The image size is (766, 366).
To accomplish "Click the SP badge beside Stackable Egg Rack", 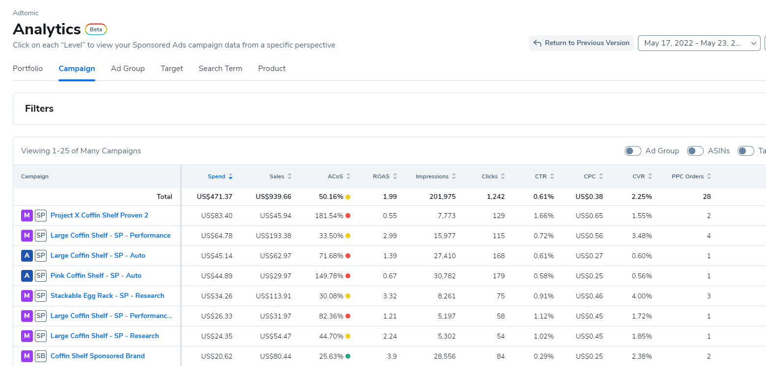I will pos(41,296).
